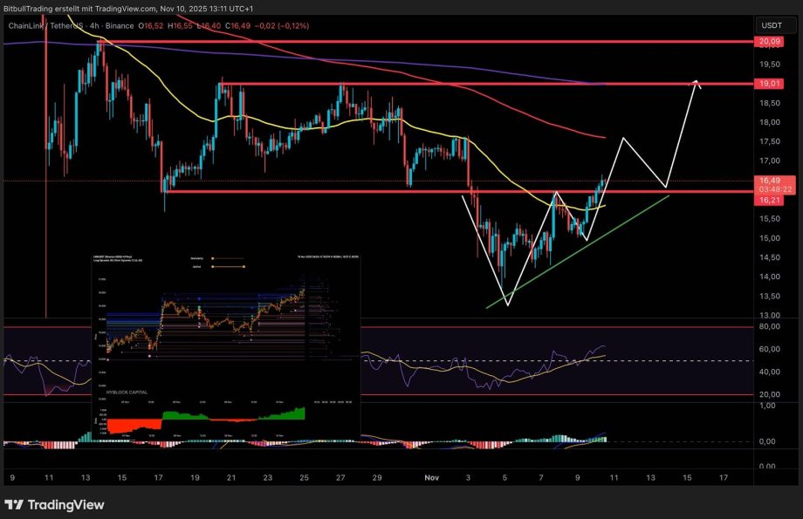Select the 20.09 price level label
The height and width of the screenshot is (519, 803).
(x=768, y=42)
